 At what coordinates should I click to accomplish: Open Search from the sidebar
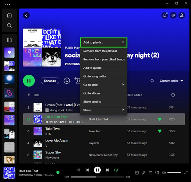coord(9,25)
